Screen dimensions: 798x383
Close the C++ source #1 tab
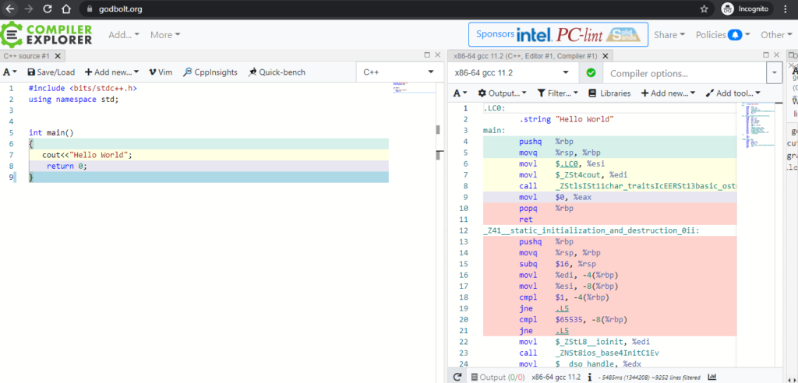[57, 55]
